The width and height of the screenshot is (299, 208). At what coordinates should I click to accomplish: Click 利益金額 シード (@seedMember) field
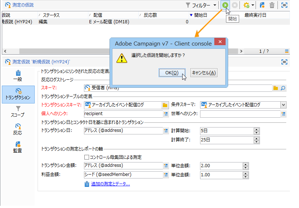tap(123, 175)
